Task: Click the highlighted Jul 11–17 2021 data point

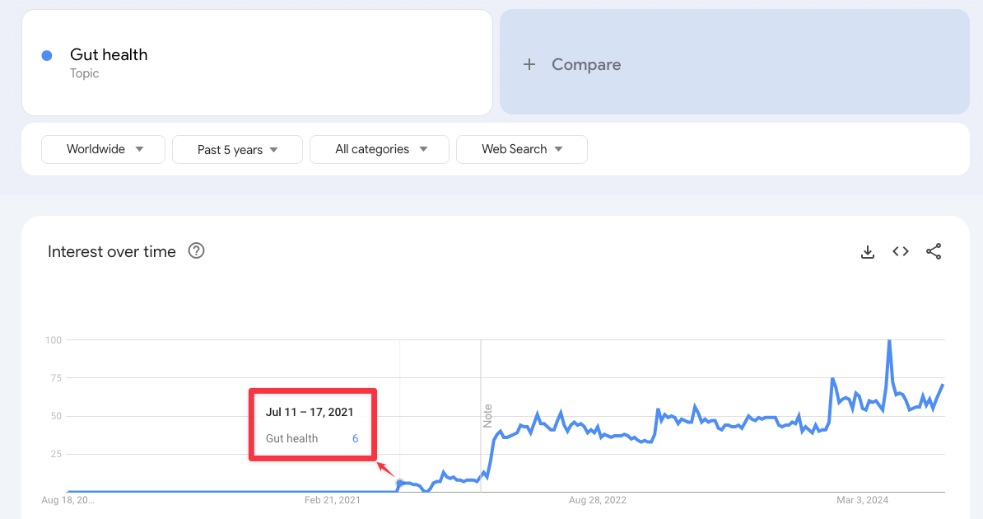Action: [398, 482]
